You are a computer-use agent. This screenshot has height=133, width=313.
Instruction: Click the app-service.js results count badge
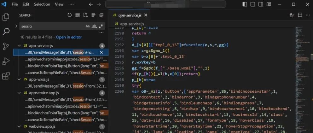[x=102, y=46]
